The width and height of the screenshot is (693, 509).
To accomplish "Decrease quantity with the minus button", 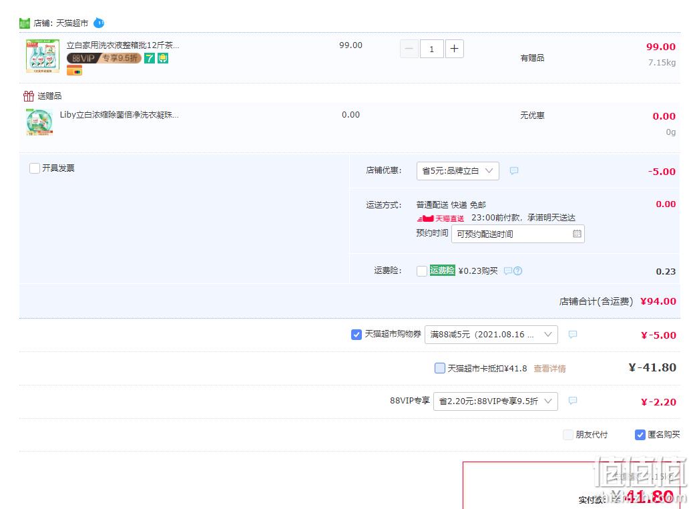I will 409,49.
